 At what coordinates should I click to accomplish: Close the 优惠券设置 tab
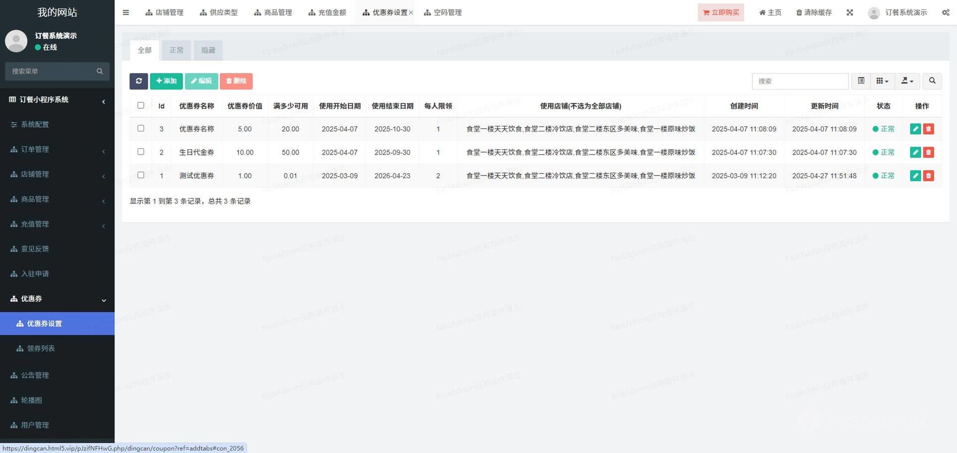411,13
